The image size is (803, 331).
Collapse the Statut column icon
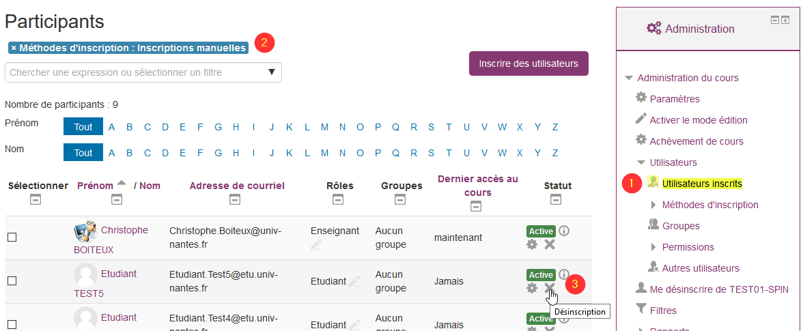tap(556, 199)
